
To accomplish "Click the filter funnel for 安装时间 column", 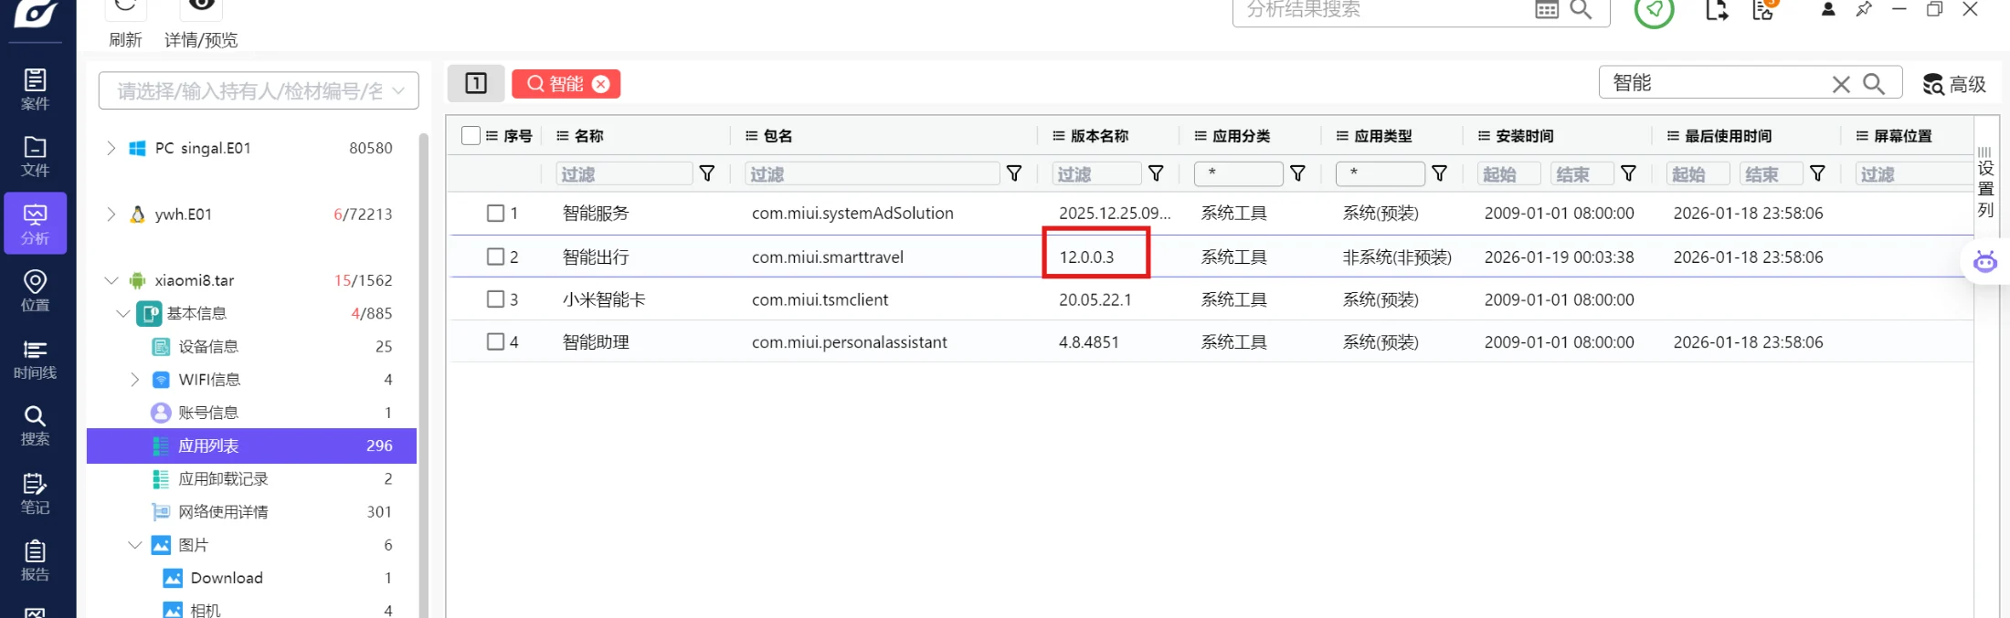I will pos(1628,173).
